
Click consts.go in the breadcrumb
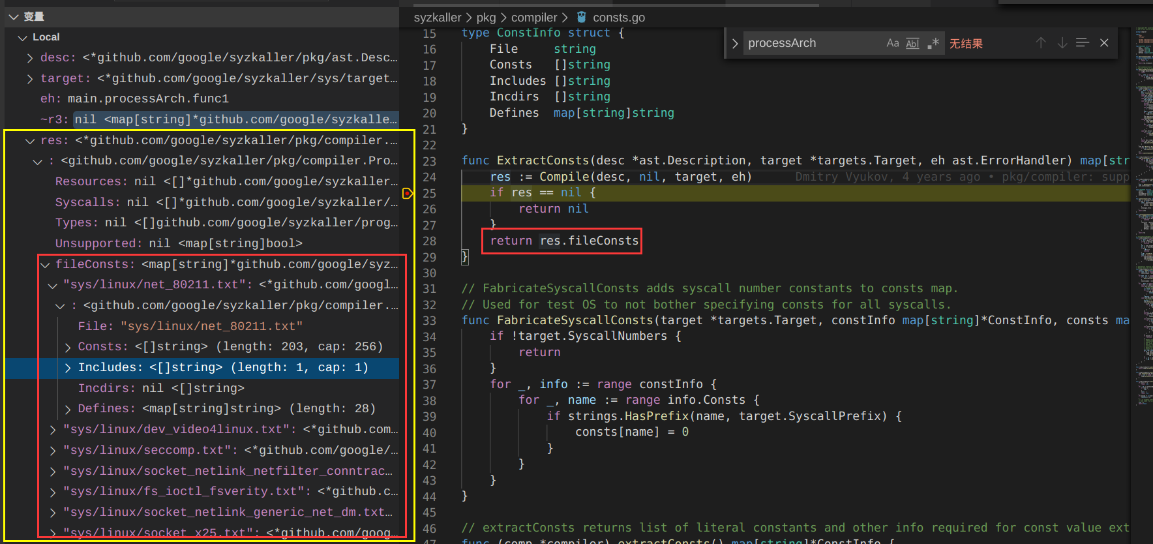point(618,18)
